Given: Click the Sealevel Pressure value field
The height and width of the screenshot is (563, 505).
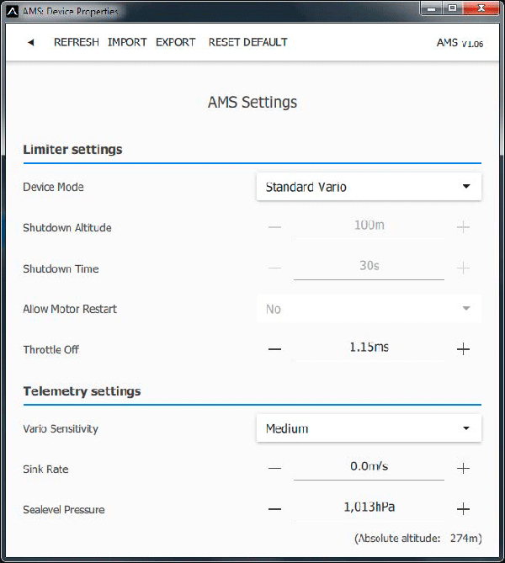Looking at the screenshot, I should (369, 507).
